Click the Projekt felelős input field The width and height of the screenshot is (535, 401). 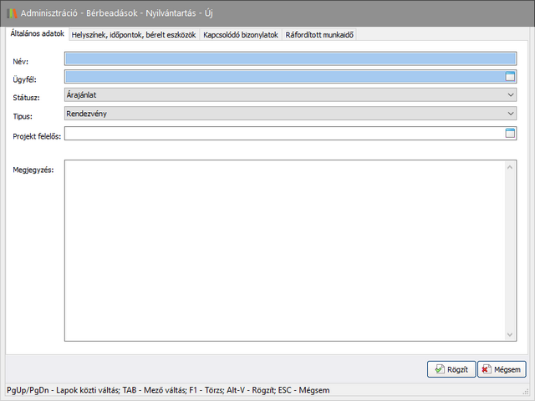[x=283, y=133]
